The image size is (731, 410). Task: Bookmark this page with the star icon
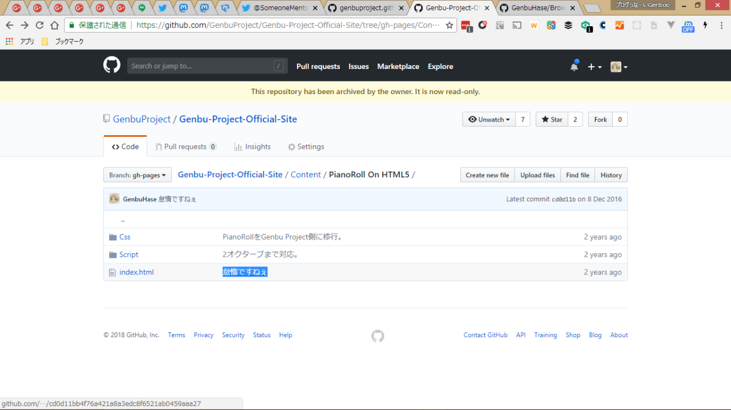point(449,25)
